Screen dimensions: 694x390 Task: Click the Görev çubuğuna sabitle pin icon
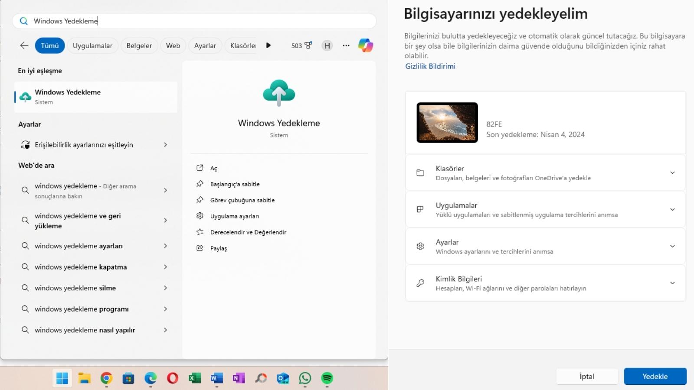[x=200, y=200]
